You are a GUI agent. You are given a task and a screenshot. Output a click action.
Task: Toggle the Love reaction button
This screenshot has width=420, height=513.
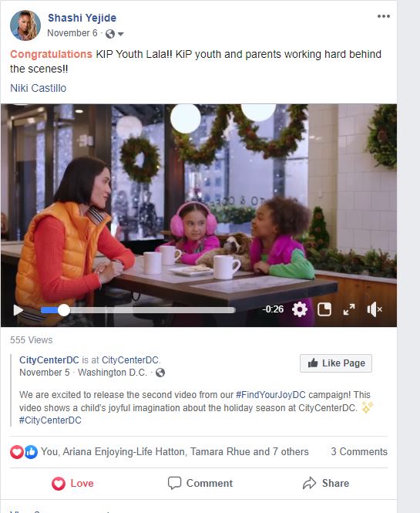[72, 483]
